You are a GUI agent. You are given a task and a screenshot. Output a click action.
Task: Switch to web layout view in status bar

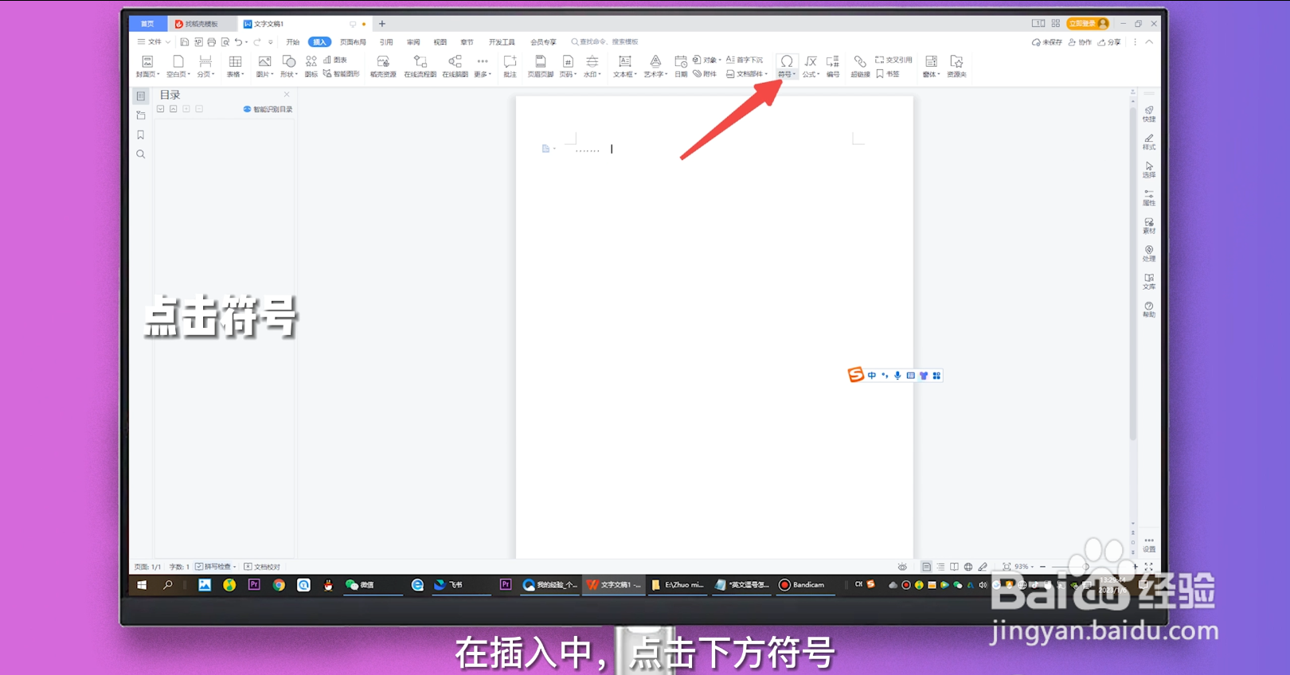pos(968,567)
